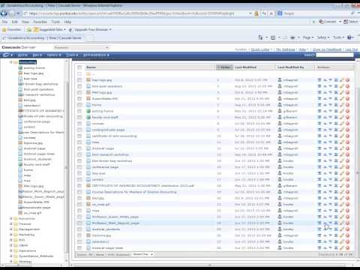Click red delete icon for calendars row
The height and width of the screenshot is (270, 360).
pos(347,241)
